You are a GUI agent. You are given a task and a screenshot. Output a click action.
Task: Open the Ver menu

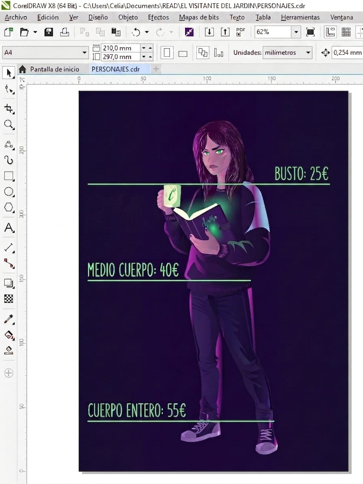click(x=73, y=17)
